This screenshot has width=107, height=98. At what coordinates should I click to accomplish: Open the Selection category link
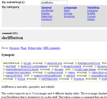coord(47,16)
